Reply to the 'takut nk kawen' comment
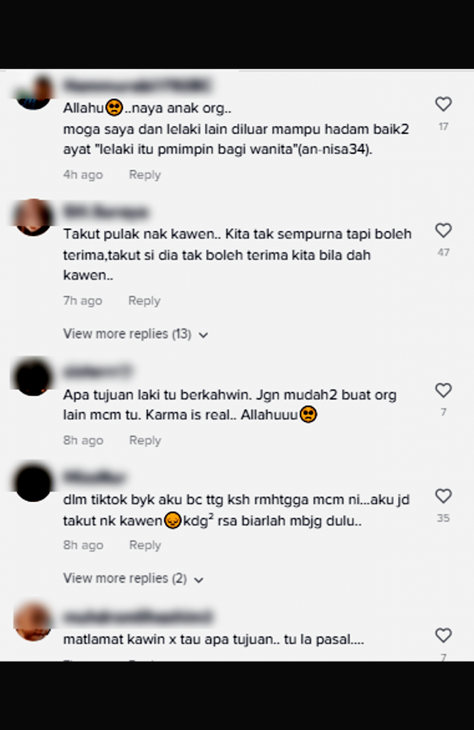474x730 pixels. coord(145,545)
